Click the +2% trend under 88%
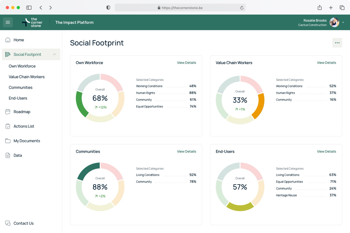The width and height of the screenshot is (350, 233). pos(100,196)
